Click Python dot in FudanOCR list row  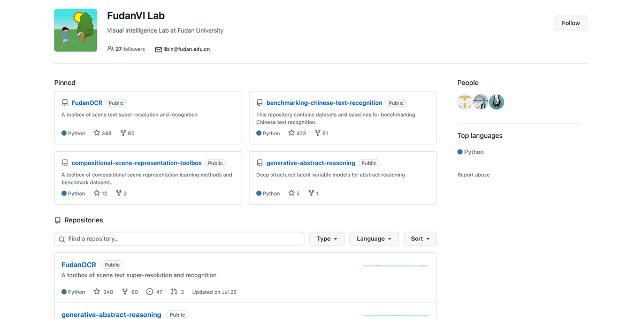pyautogui.click(x=64, y=292)
